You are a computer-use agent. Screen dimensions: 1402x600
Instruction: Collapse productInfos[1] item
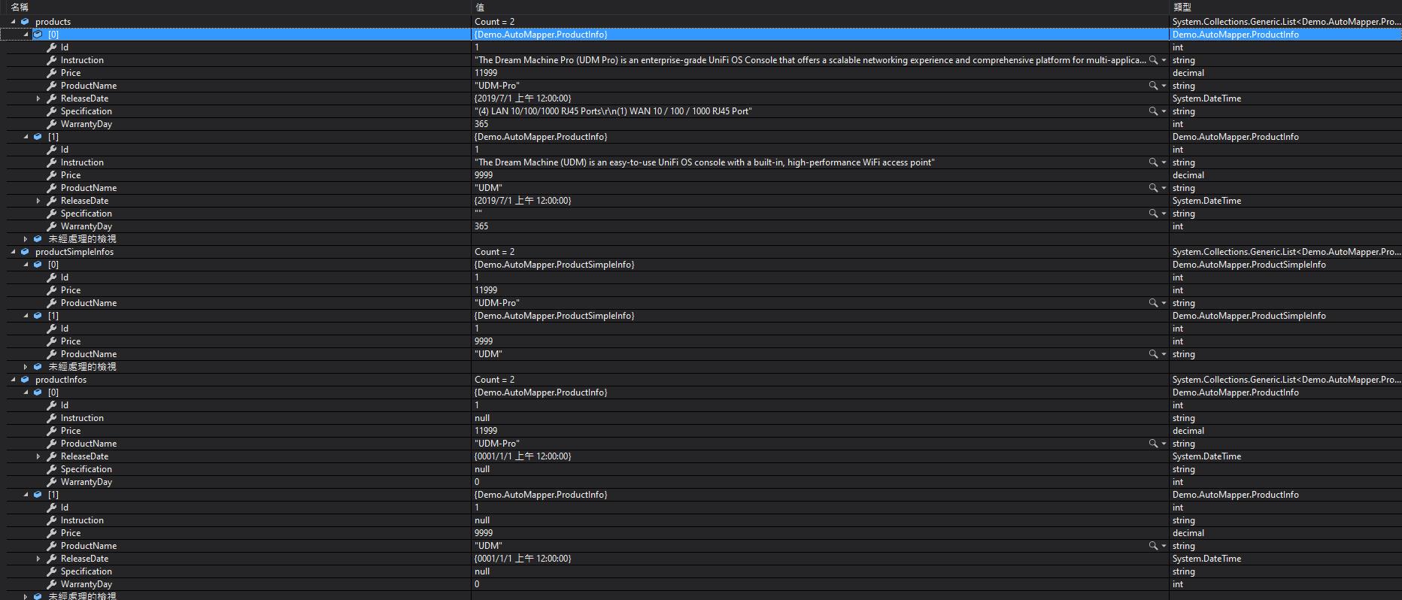(x=26, y=495)
